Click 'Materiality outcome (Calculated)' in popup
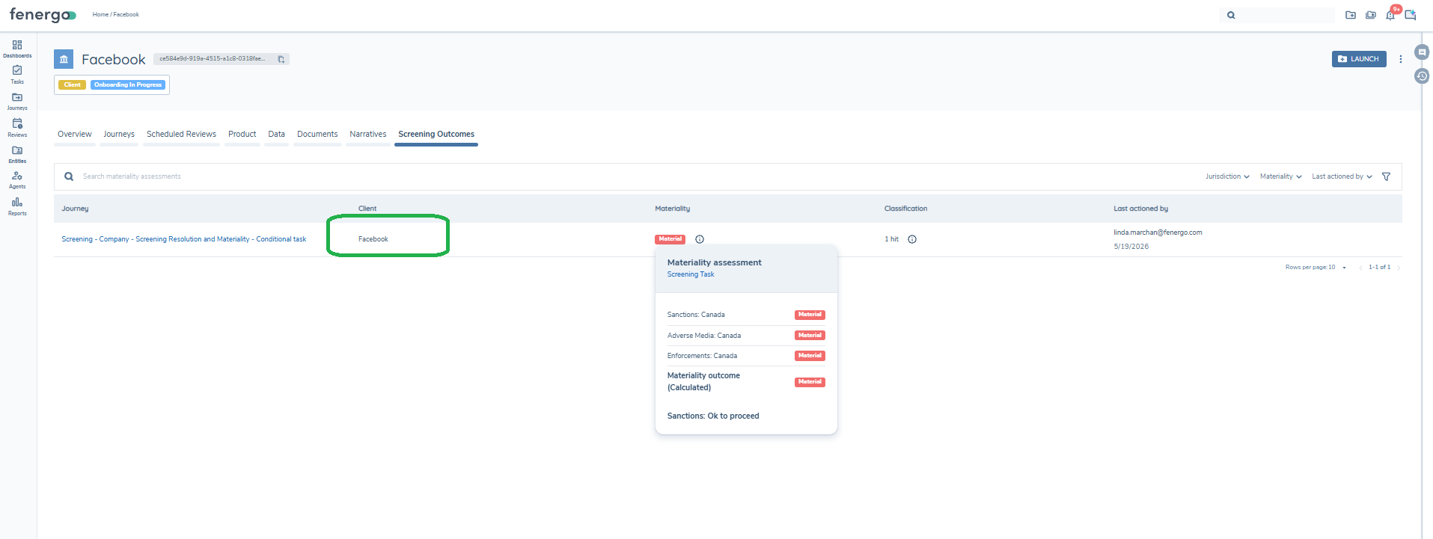 (x=703, y=381)
